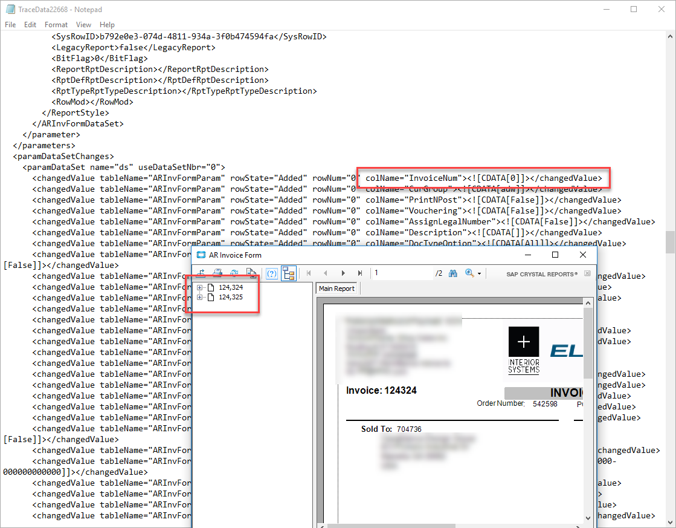Click the <paramDataSetChanges> line in Notepad

tap(63, 156)
